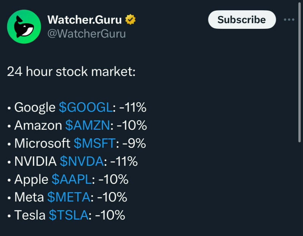
Task: Follow the $AMZN cashtag link
Action: pyautogui.click(x=87, y=125)
